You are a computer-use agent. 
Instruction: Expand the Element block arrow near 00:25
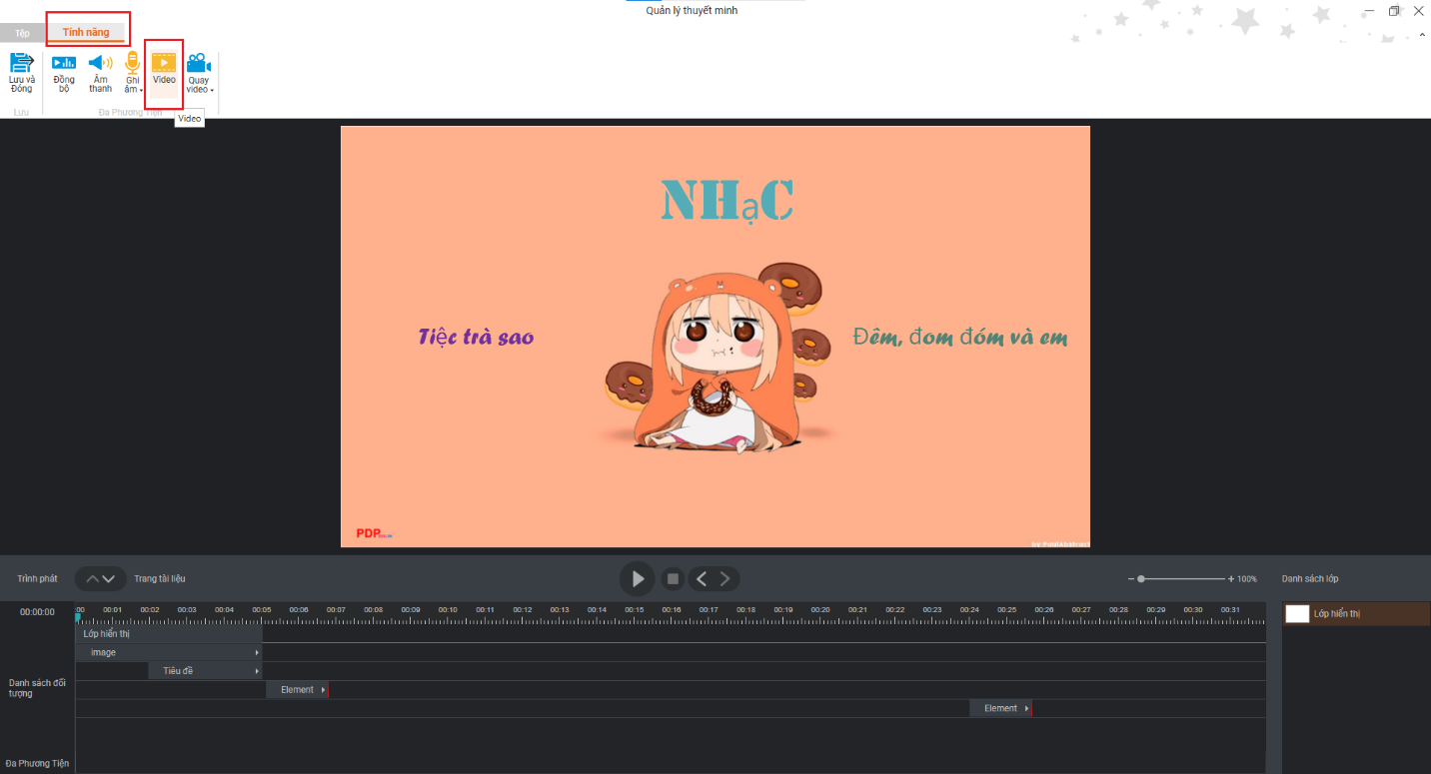(x=1026, y=708)
